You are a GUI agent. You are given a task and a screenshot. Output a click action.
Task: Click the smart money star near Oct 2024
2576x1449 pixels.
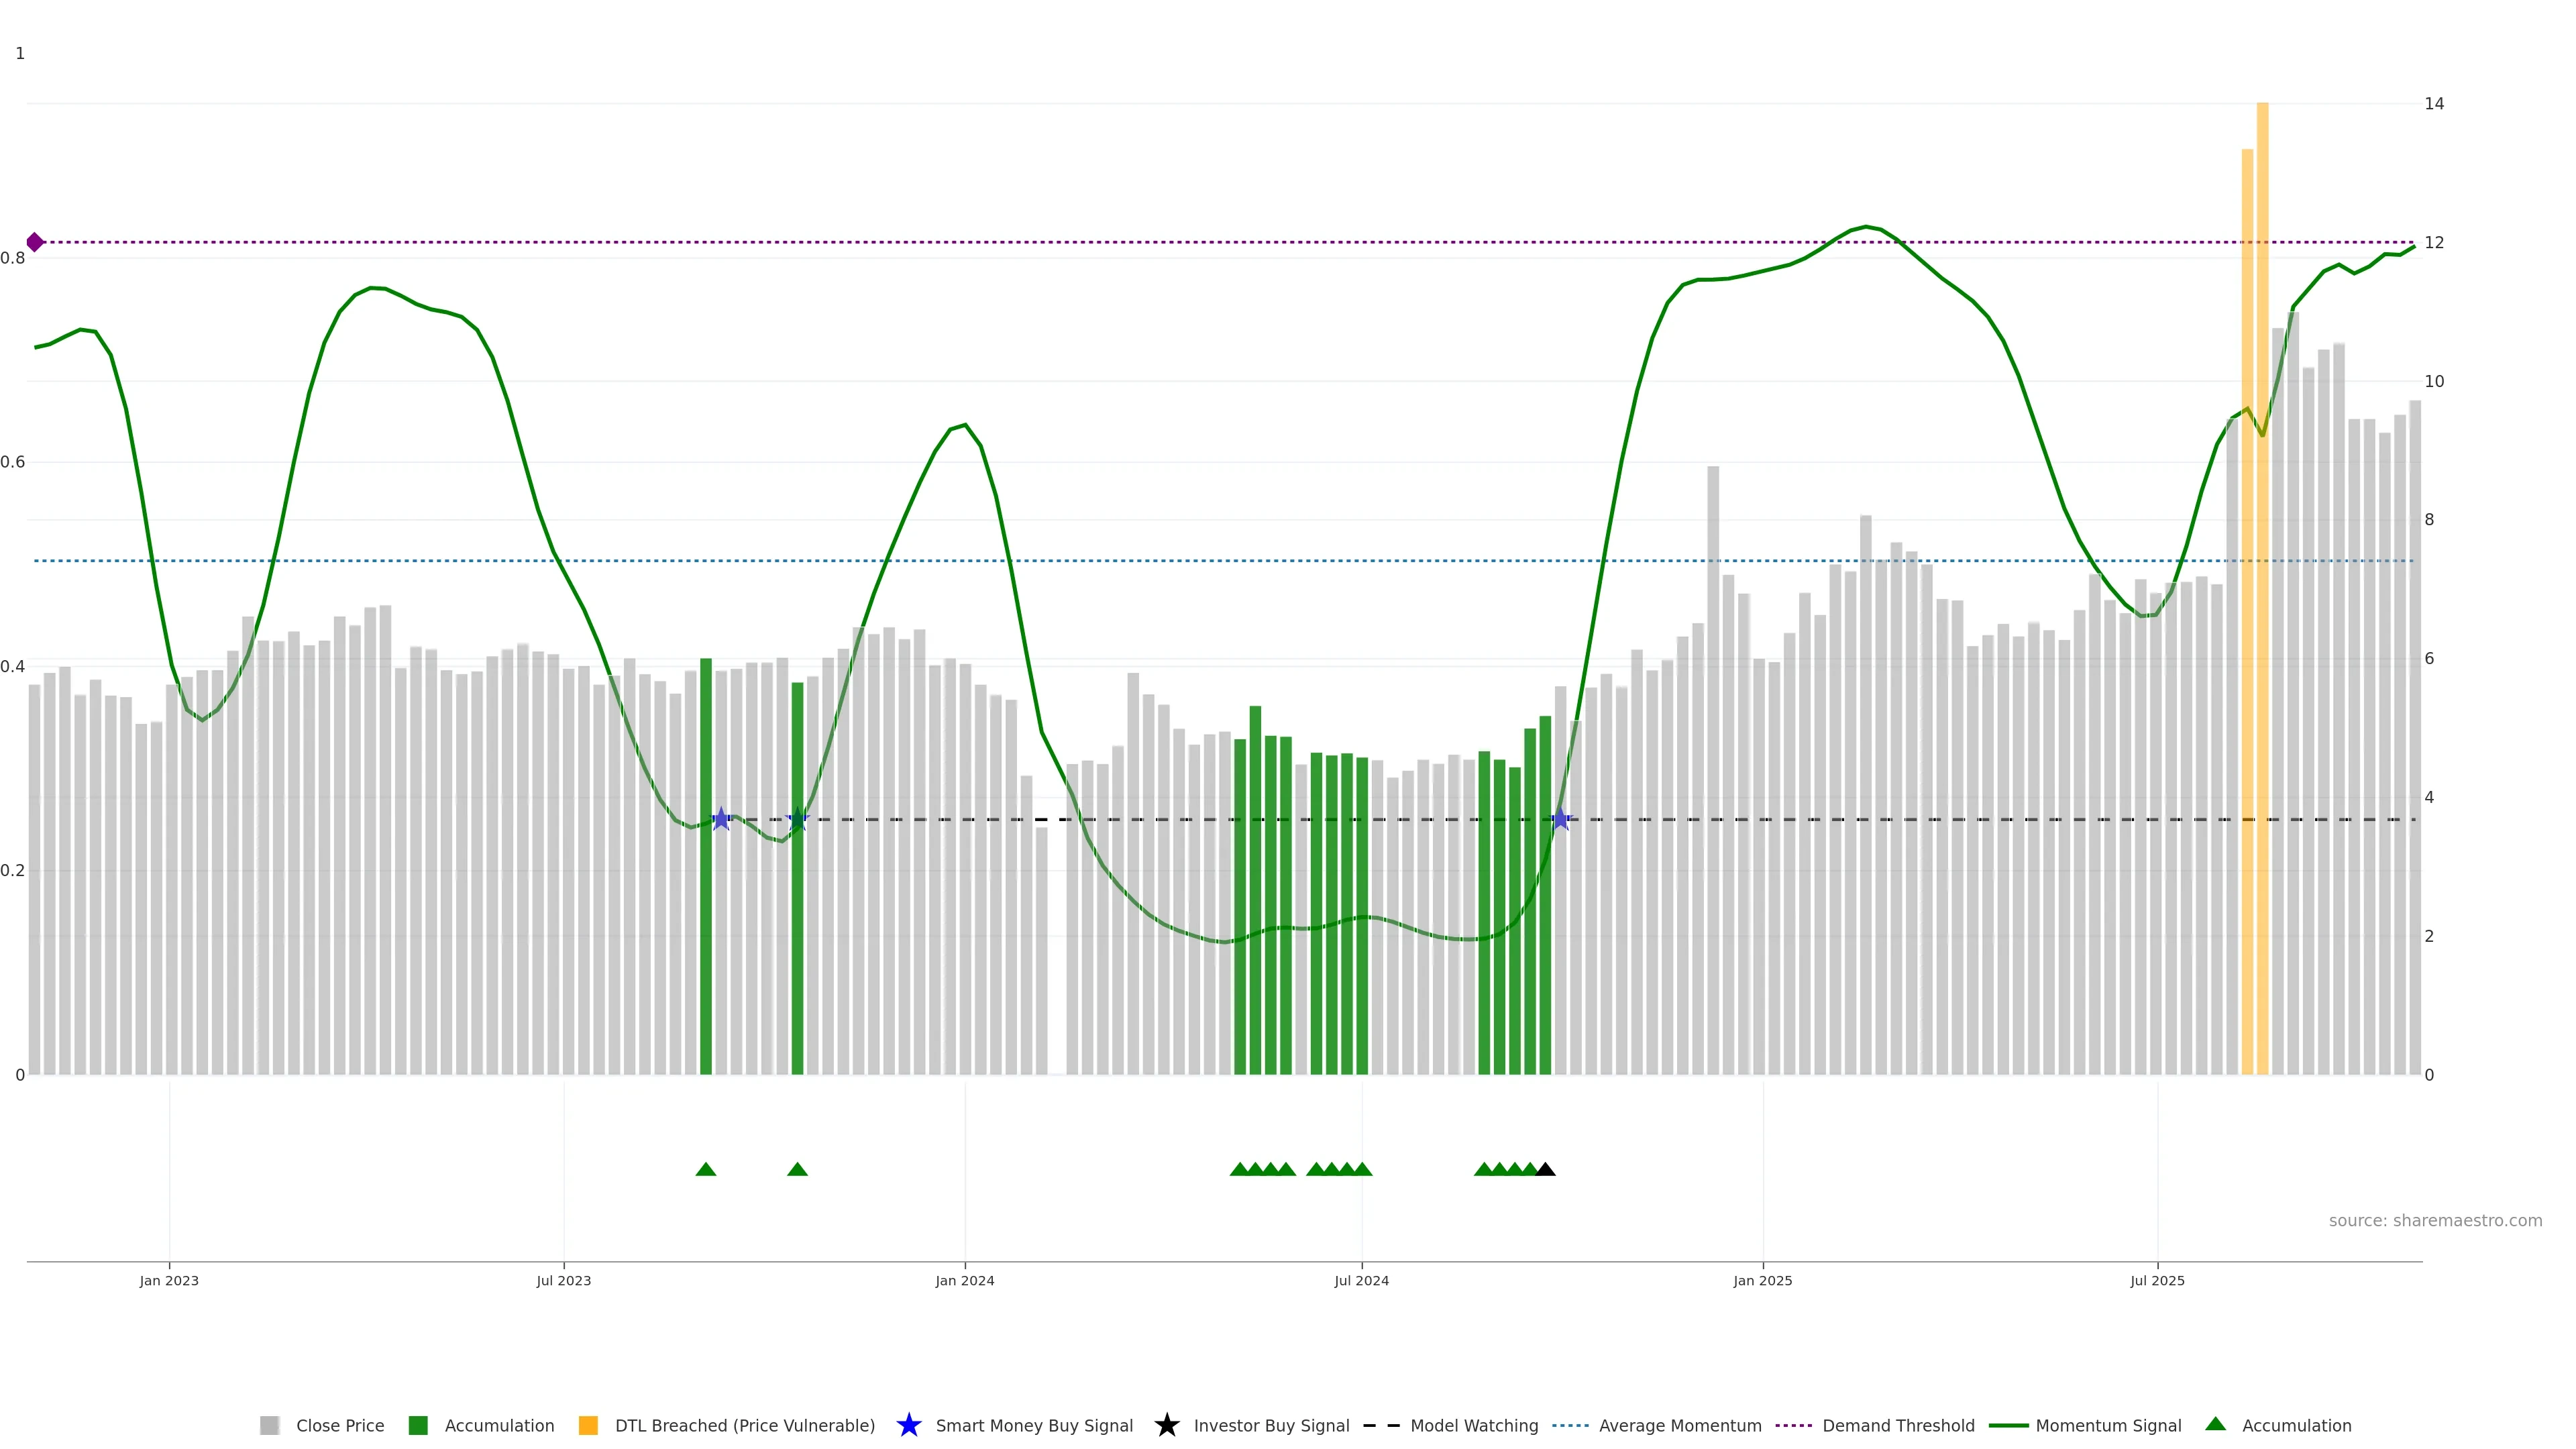coord(1560,819)
